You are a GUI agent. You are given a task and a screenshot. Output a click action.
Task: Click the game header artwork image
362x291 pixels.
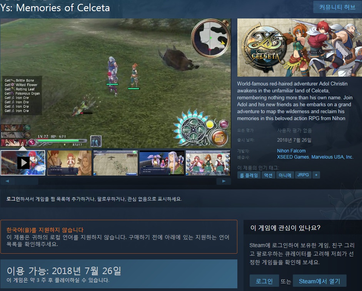(300, 48)
